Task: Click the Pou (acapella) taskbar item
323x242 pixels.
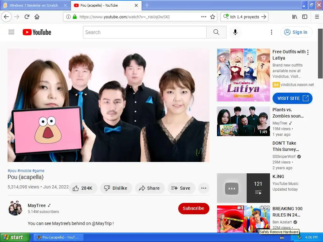Action: coord(58,237)
